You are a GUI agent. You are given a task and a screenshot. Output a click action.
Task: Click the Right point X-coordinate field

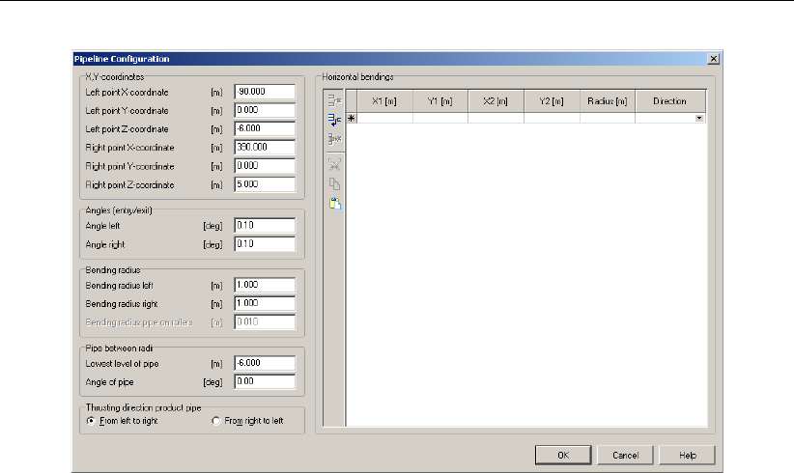pyautogui.click(x=265, y=148)
